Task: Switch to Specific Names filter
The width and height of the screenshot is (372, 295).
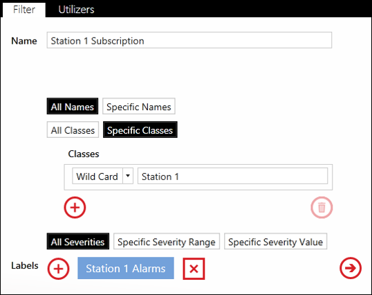Action: [x=139, y=106]
